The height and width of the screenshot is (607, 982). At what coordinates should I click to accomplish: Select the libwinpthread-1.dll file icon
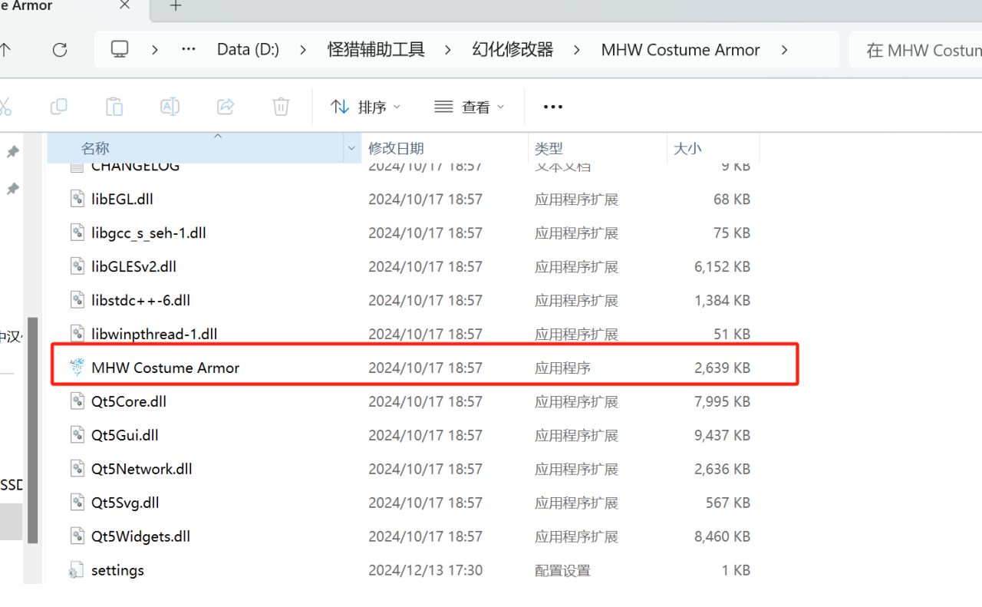pos(77,334)
